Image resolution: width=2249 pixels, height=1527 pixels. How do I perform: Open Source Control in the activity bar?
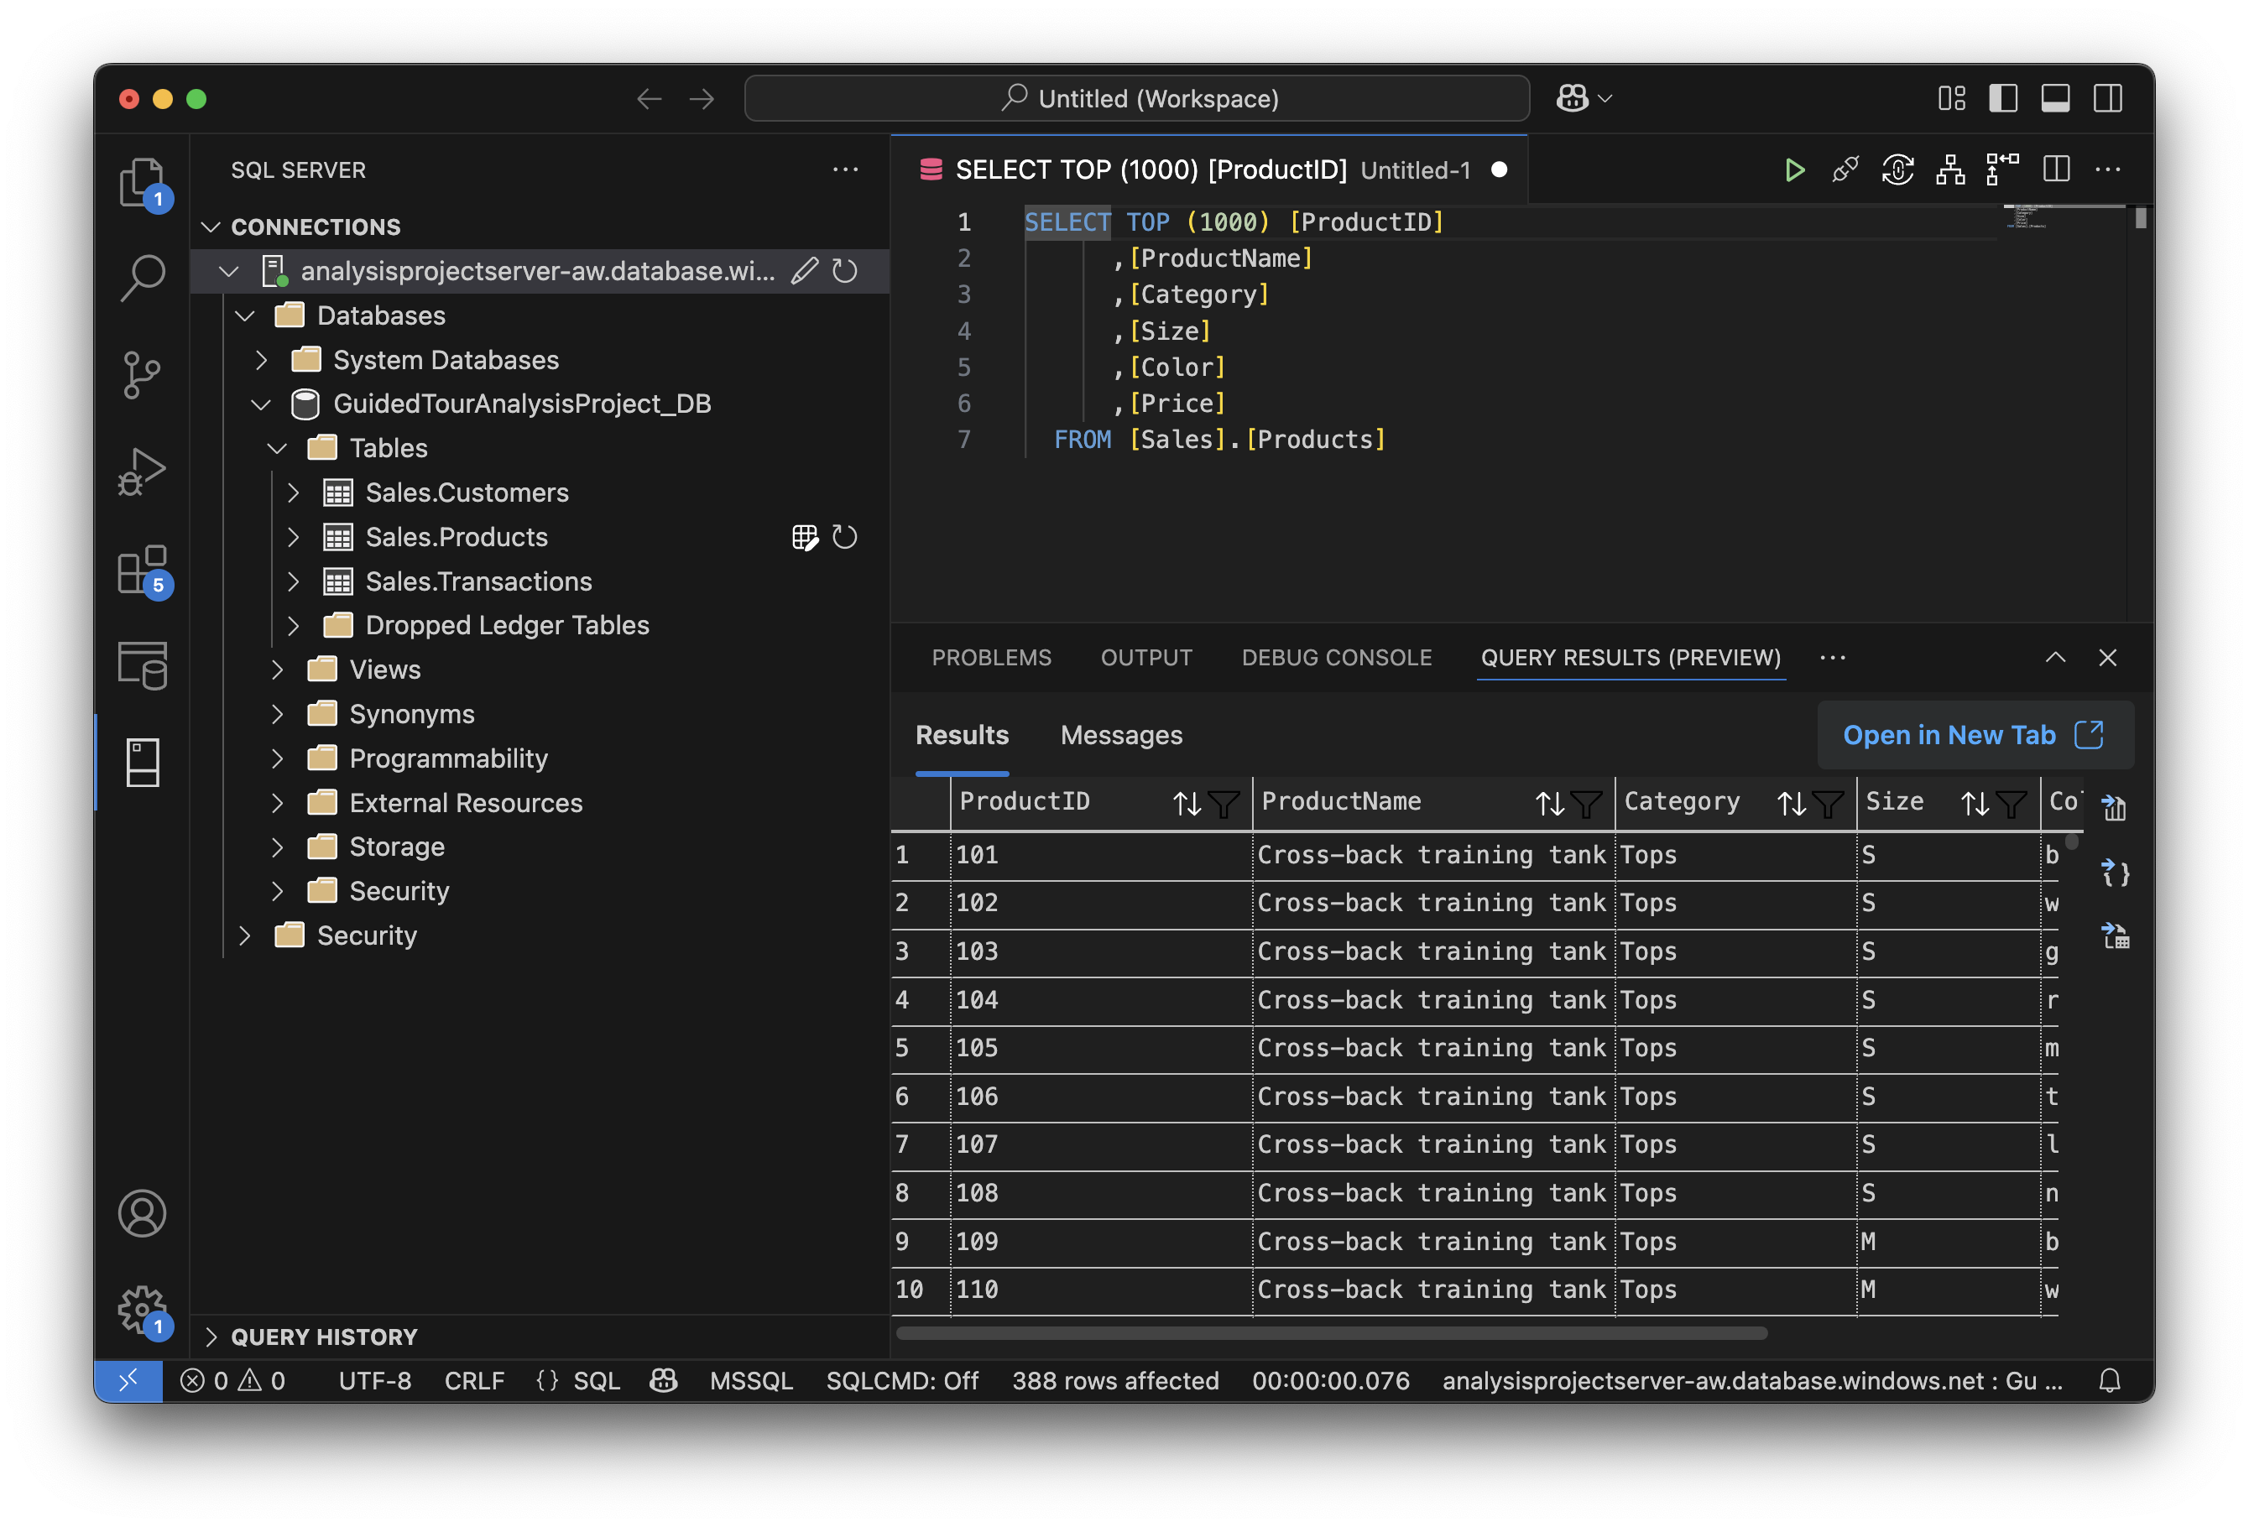tap(143, 374)
